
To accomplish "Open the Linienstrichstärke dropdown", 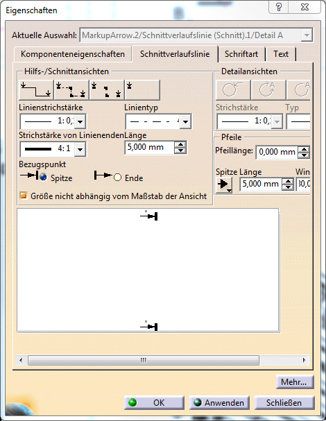I will tap(80, 121).
